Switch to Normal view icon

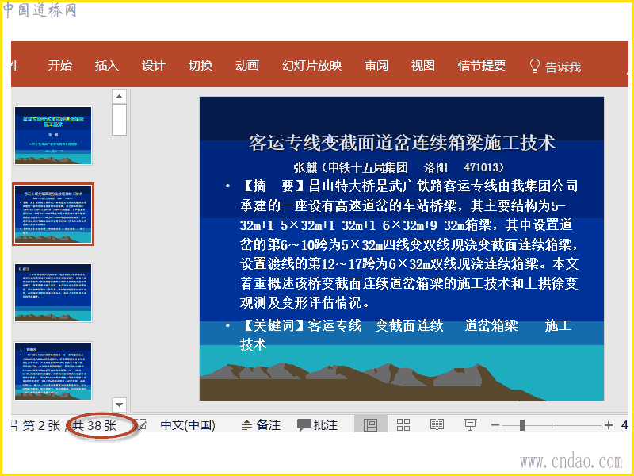coord(370,424)
